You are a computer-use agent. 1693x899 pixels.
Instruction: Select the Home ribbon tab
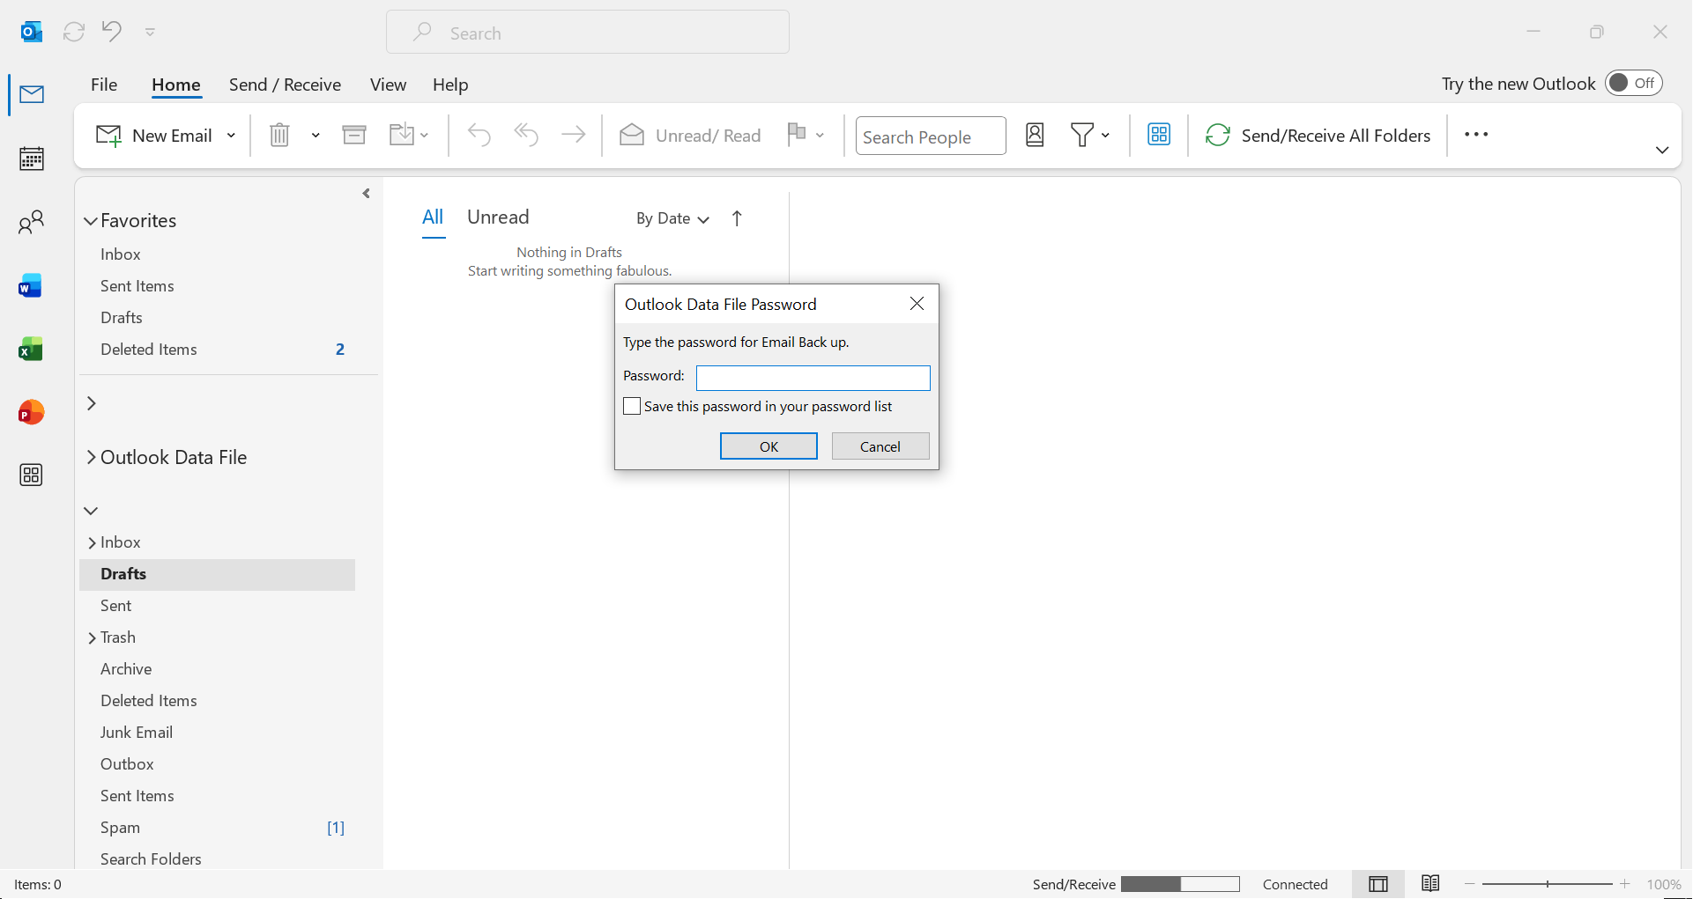pos(176,85)
